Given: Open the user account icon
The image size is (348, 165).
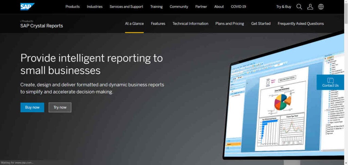Looking at the screenshot, I should [x=310, y=7].
